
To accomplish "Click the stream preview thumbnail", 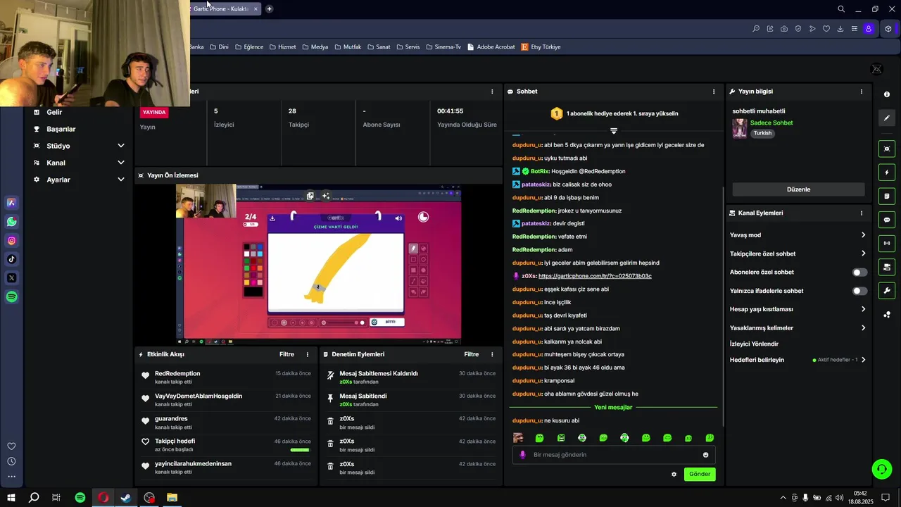I will pyautogui.click(x=318, y=263).
